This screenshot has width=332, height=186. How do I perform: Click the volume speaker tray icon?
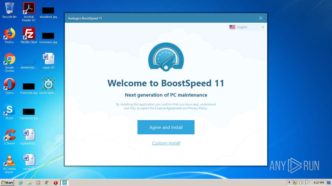click(301, 183)
